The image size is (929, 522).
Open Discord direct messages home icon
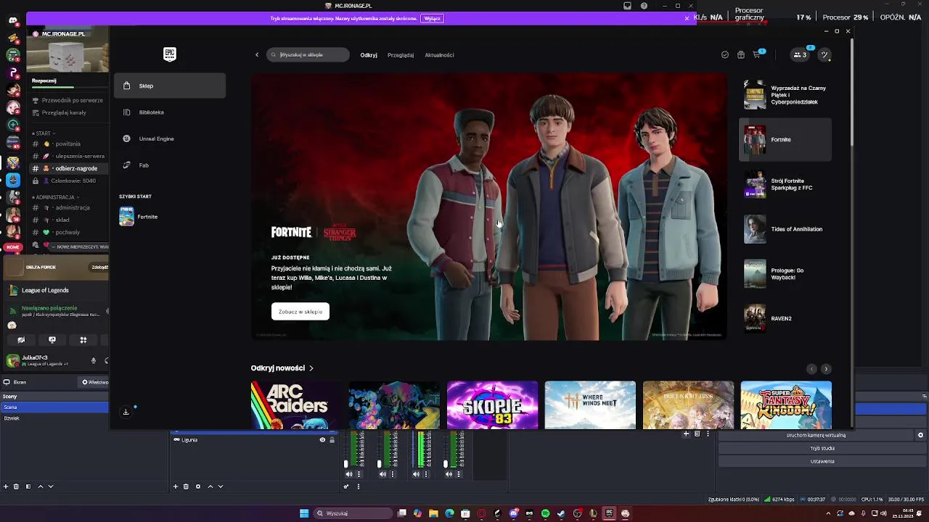(13, 20)
